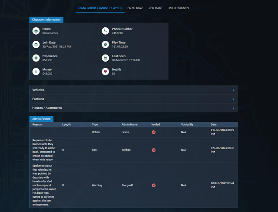Click the 'Spoken to about fear roleplay' reason

click(x=44, y=185)
